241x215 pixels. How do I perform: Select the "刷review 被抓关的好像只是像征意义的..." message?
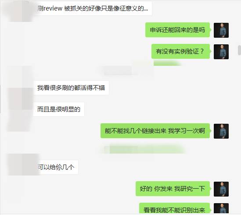point(93,8)
